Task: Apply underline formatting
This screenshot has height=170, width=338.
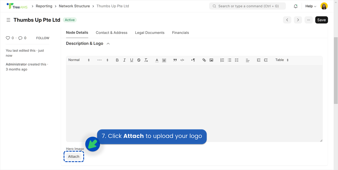Action: tap(131, 60)
